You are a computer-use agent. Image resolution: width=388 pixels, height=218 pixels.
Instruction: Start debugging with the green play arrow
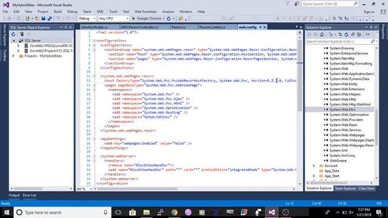[133, 19]
